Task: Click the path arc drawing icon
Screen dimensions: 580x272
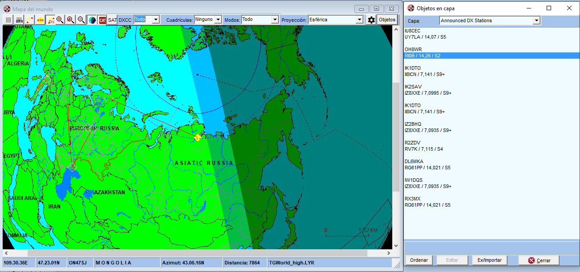Action: pyautogui.click(x=30, y=20)
